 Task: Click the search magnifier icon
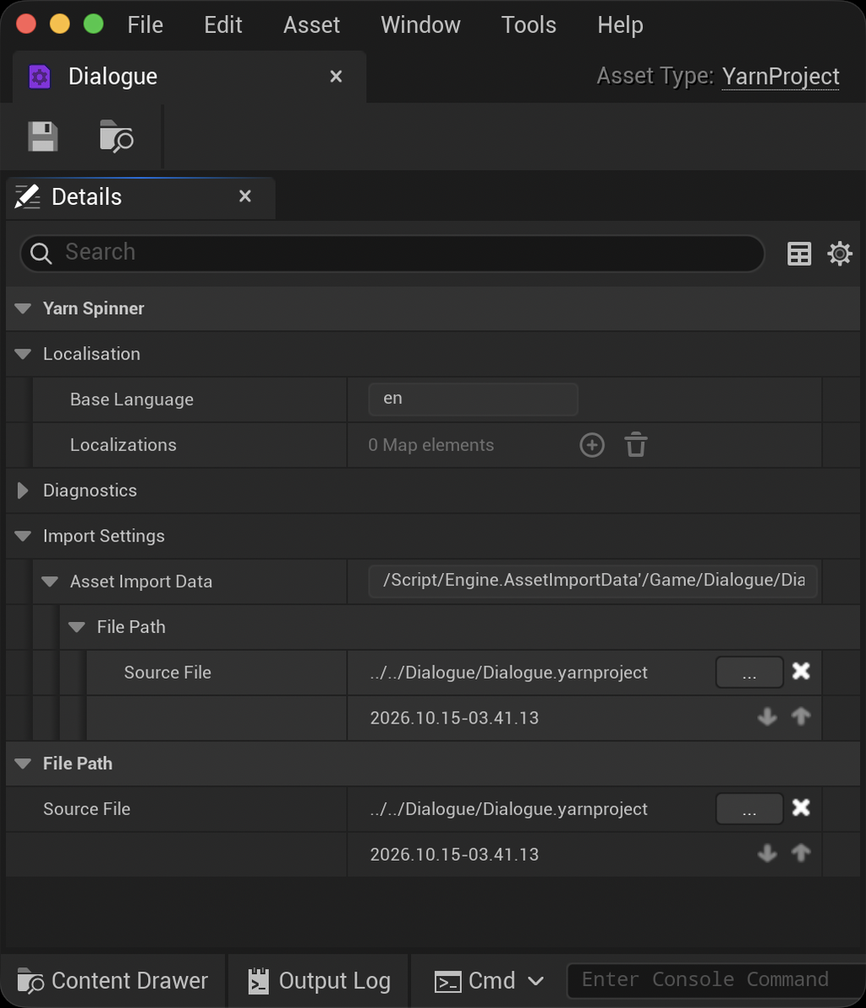click(x=41, y=253)
